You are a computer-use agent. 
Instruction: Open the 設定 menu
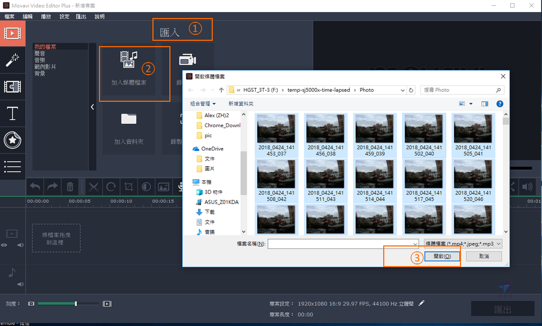point(64,16)
